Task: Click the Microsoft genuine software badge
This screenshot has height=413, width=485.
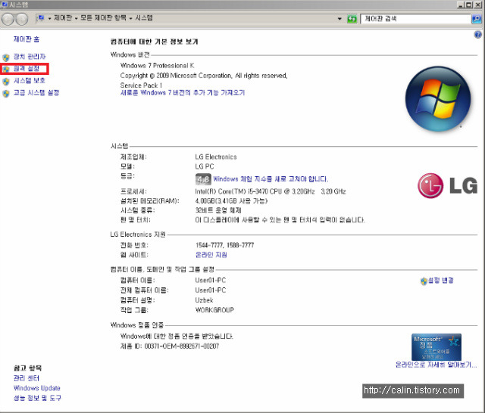Action: pyautogui.click(x=436, y=346)
